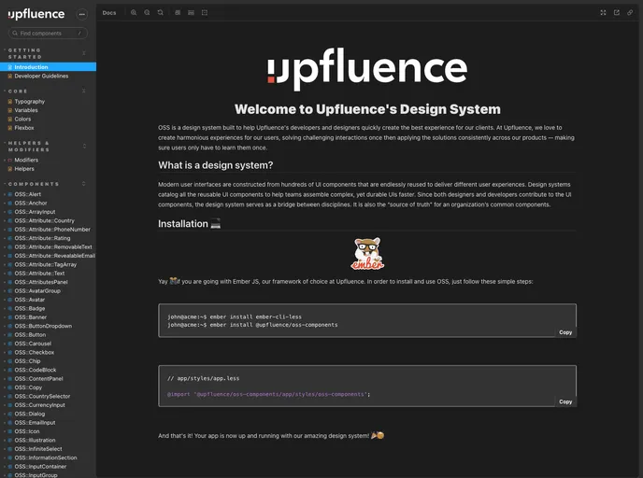
Task: Expand all under Helpers & Modifiers
Action: point(84,147)
